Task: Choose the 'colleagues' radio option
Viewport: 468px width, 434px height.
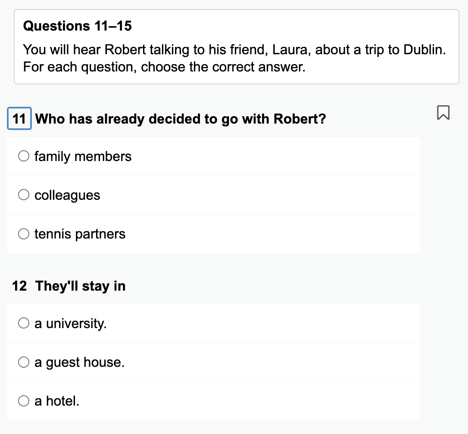Action: click(x=24, y=195)
